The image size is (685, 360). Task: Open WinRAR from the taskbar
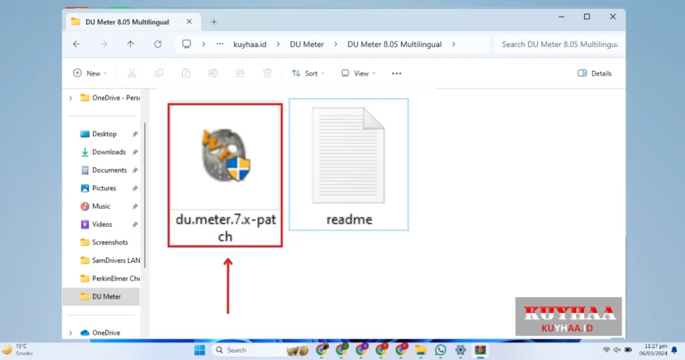(x=480, y=350)
